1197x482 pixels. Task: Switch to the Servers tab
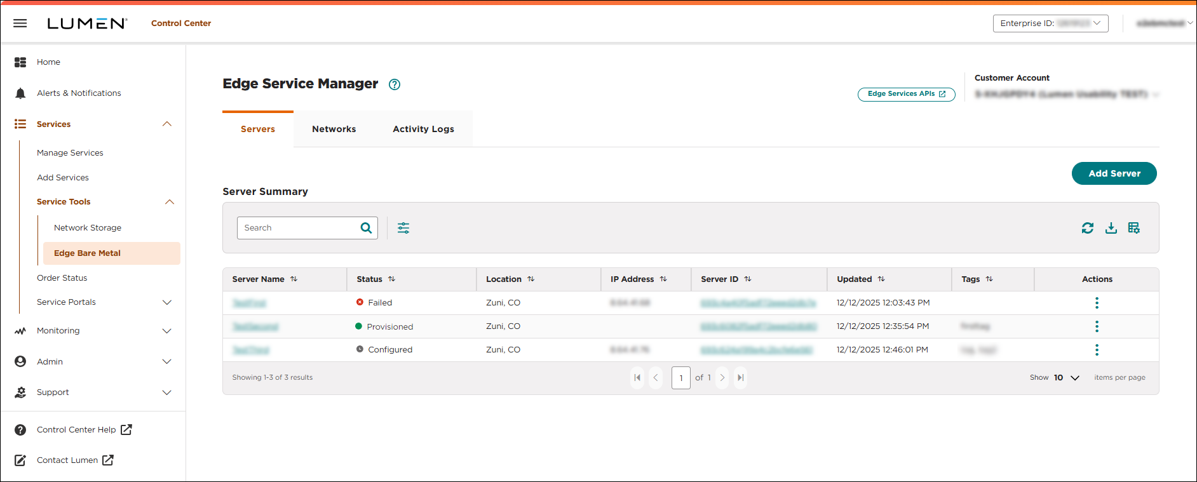tap(258, 130)
